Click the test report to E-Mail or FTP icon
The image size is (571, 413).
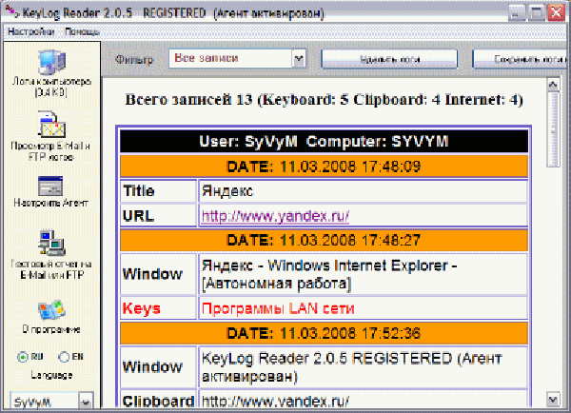click(x=51, y=243)
